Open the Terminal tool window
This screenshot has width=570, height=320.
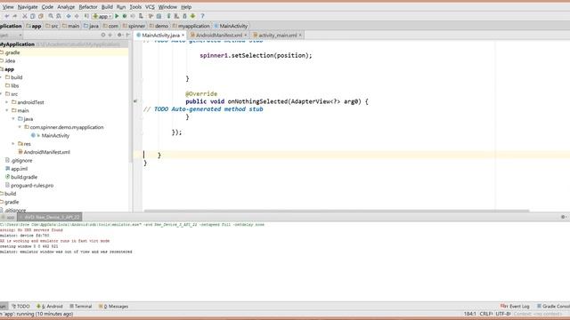(x=80, y=306)
